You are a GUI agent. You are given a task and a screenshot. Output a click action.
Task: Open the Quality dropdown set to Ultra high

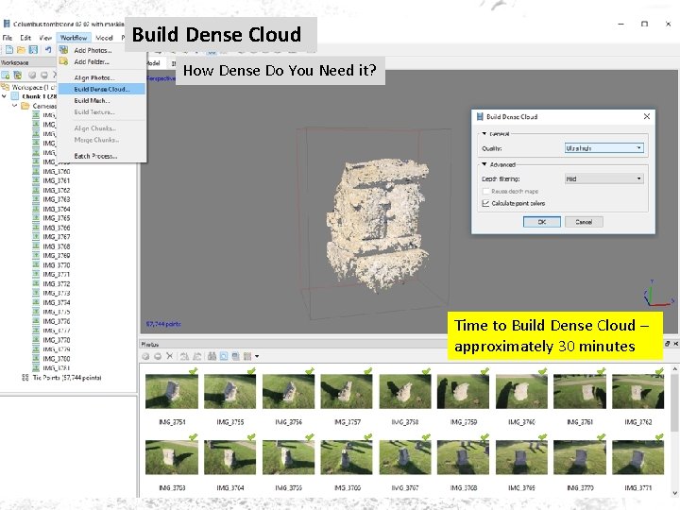(603, 148)
